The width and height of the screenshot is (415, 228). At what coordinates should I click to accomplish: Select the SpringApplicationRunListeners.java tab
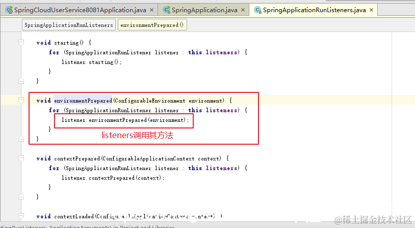[x=314, y=10]
